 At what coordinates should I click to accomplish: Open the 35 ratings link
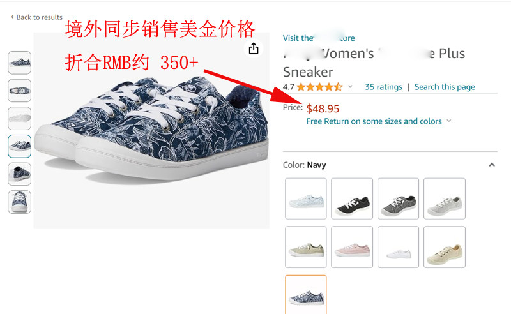point(383,87)
